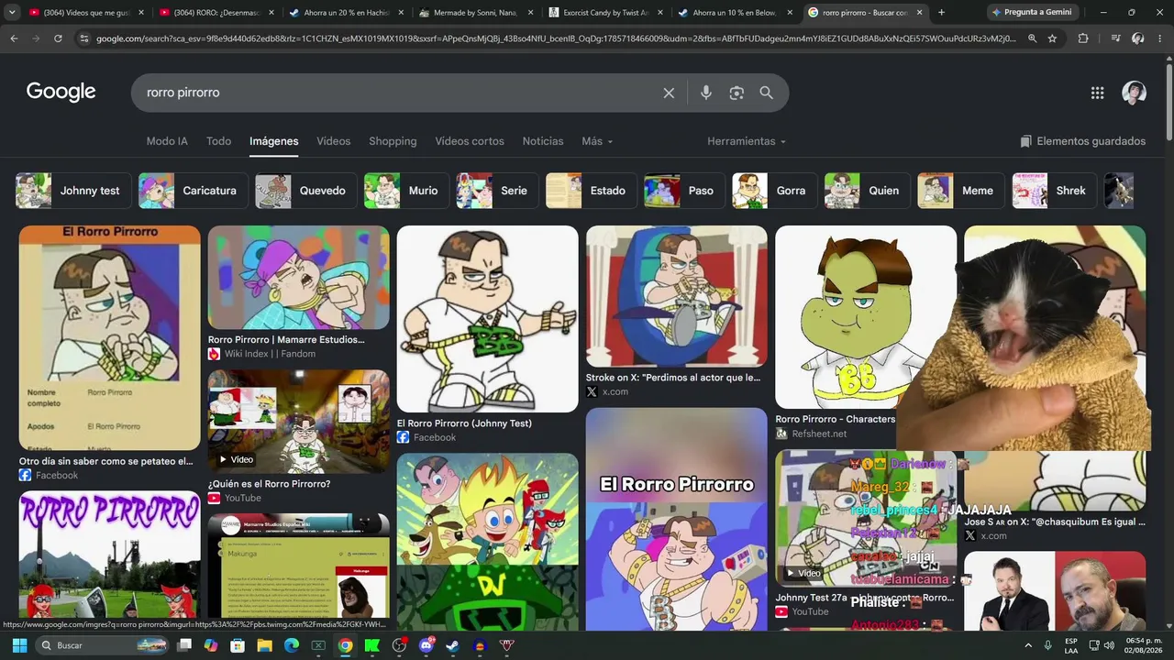Viewport: 1174px width, 660px height.
Task: Switch to the Noticias results tab
Action: point(543,141)
